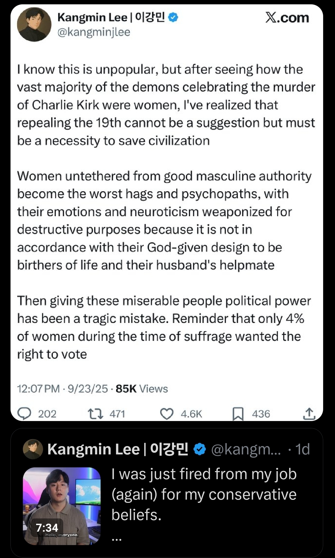Open the 85K Views analytics
This screenshot has height=558, width=335.
[x=142, y=389]
